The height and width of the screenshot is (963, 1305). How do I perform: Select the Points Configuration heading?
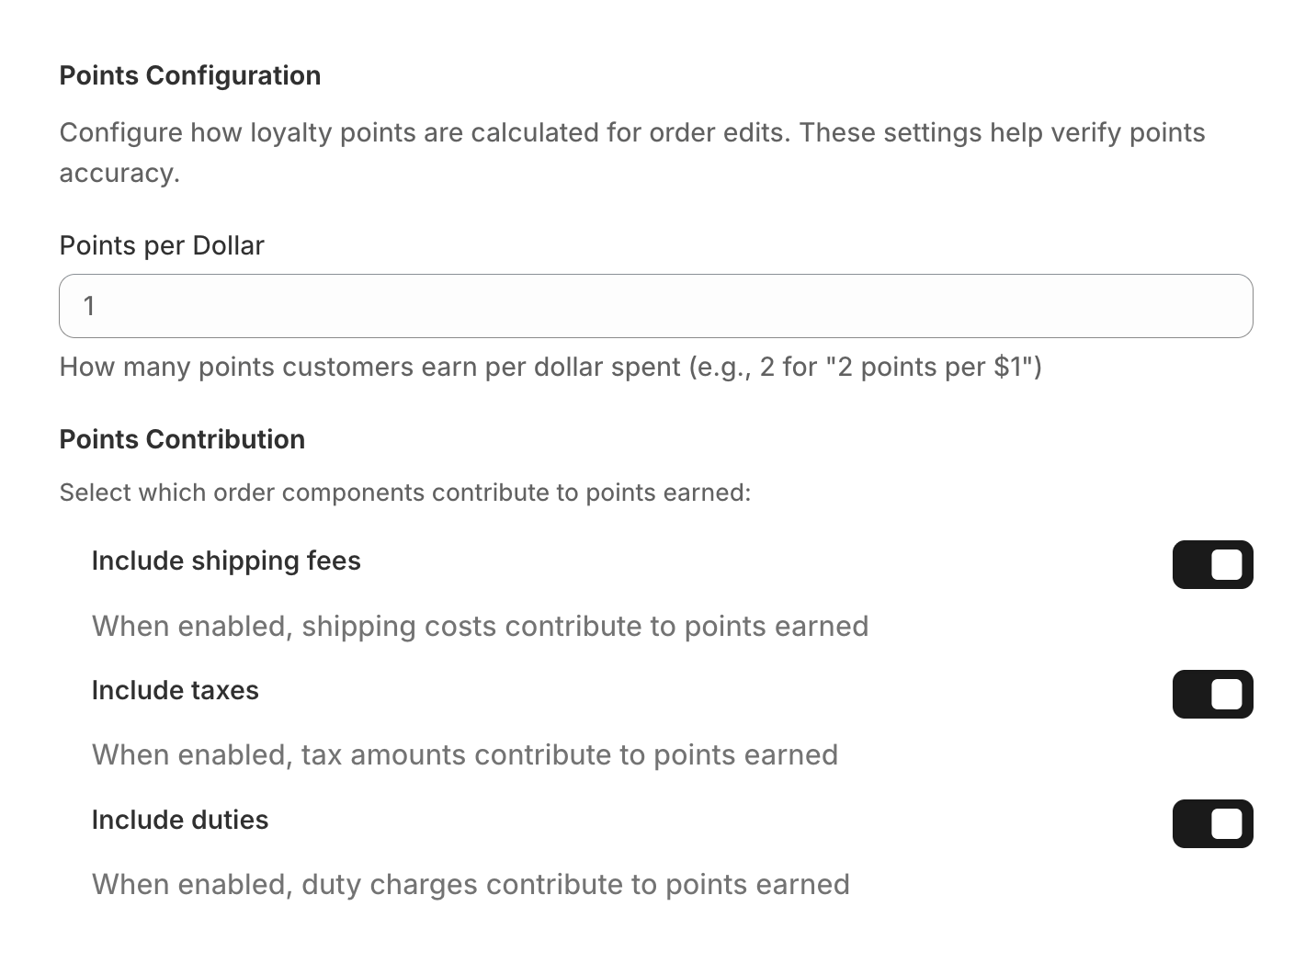(x=190, y=75)
